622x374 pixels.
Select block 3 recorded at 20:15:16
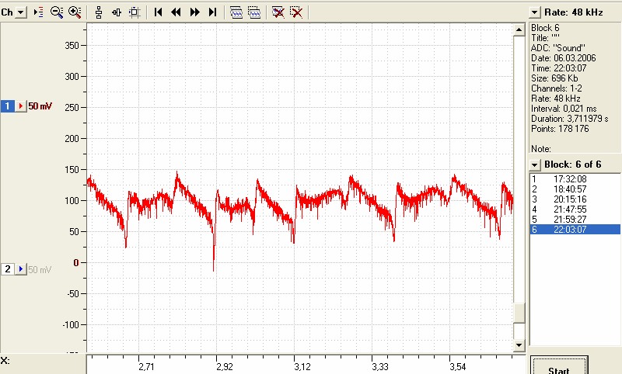click(x=575, y=199)
